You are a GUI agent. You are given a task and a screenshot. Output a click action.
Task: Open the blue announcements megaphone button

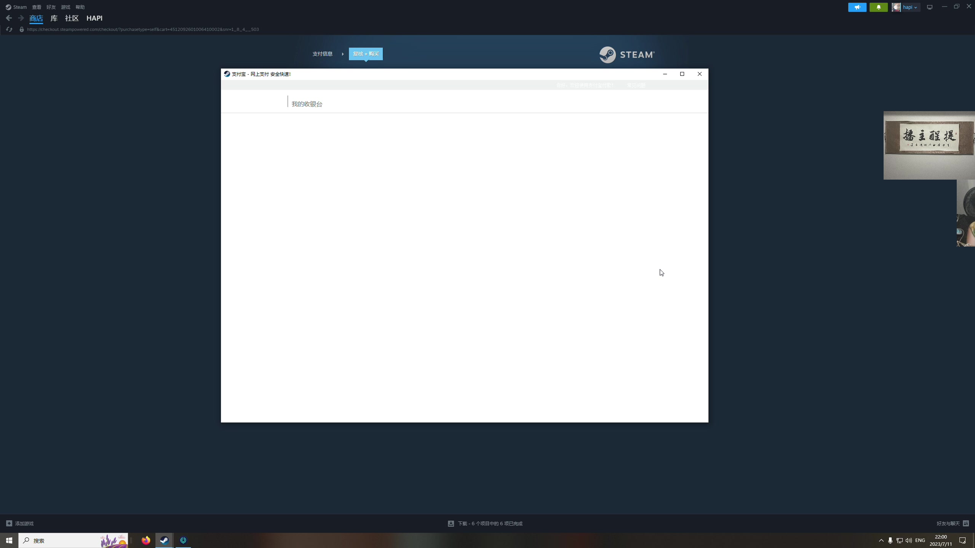pyautogui.click(x=857, y=7)
